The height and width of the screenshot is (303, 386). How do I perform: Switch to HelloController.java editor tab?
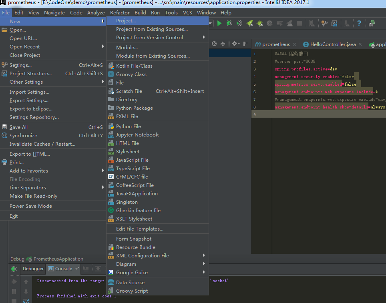tap(333, 44)
